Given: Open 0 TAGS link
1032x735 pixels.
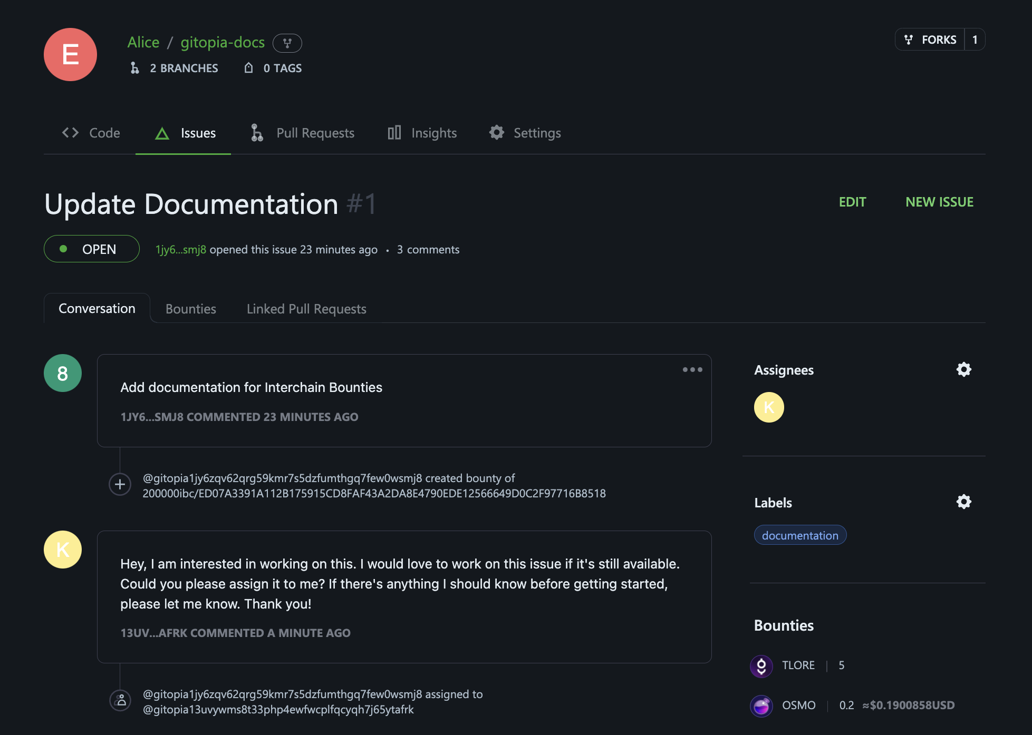Looking at the screenshot, I should click(273, 68).
